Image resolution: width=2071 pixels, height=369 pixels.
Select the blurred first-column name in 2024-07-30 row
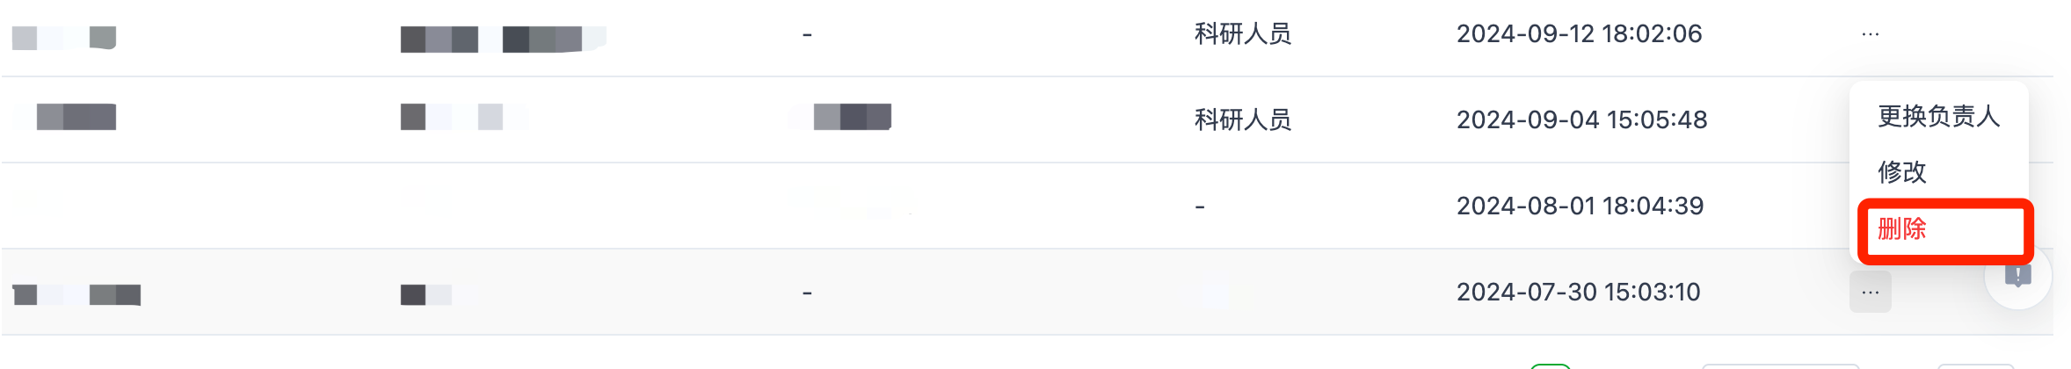tap(77, 294)
